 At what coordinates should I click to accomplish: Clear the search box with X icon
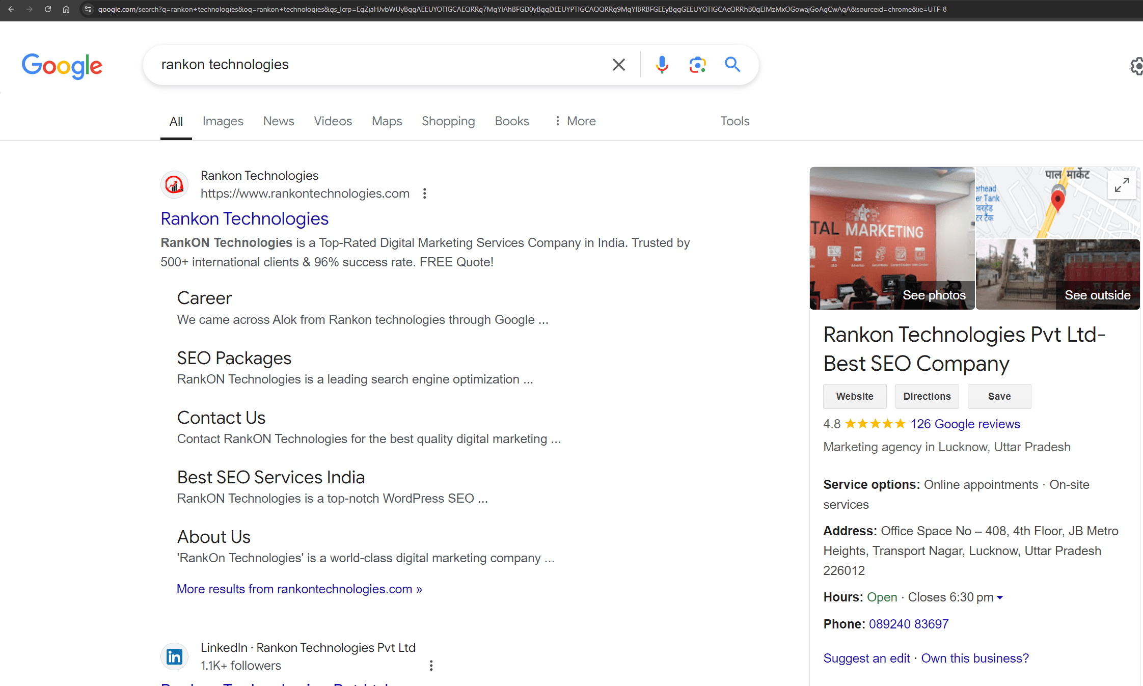point(618,65)
